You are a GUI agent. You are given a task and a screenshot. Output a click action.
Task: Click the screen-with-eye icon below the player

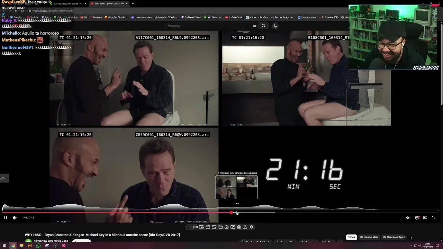[x=201, y=227]
